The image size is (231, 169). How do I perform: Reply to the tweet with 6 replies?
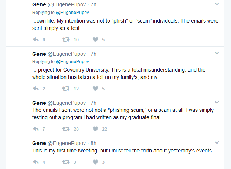point(36,40)
